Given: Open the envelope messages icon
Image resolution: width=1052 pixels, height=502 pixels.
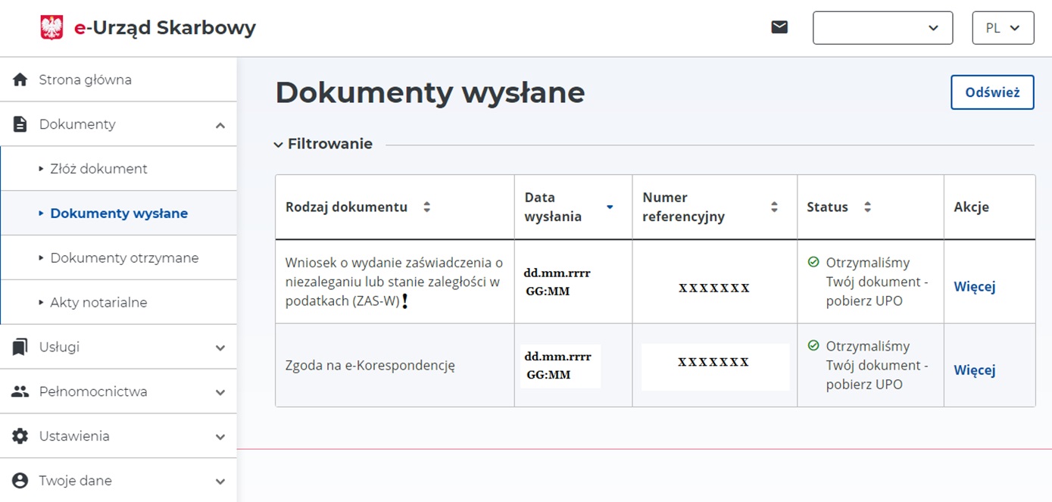Looking at the screenshot, I should (x=779, y=27).
